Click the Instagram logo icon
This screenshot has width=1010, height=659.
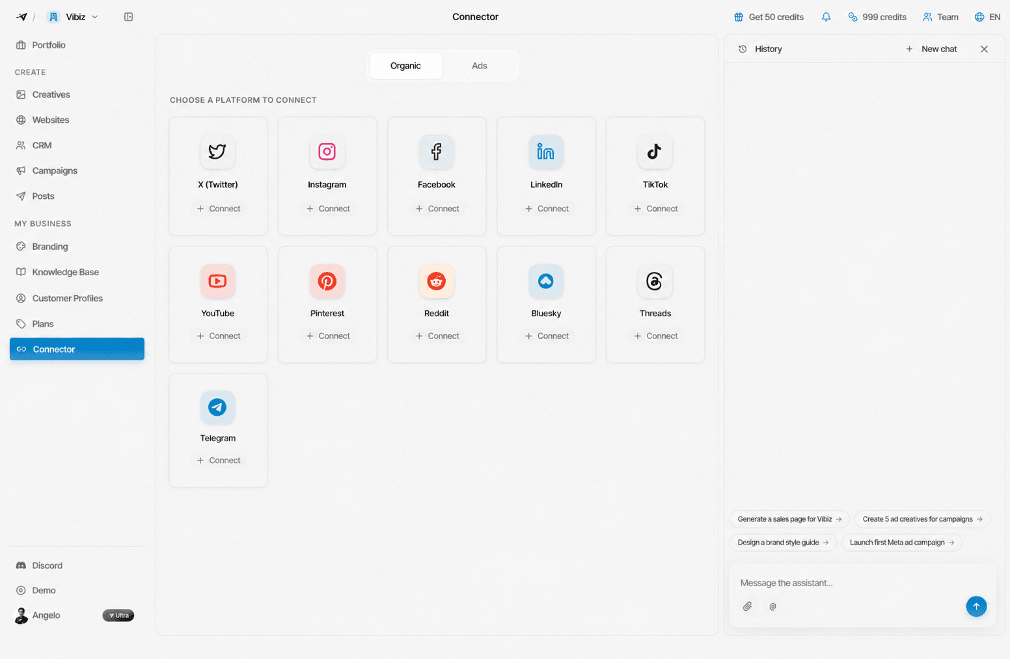pos(327,152)
